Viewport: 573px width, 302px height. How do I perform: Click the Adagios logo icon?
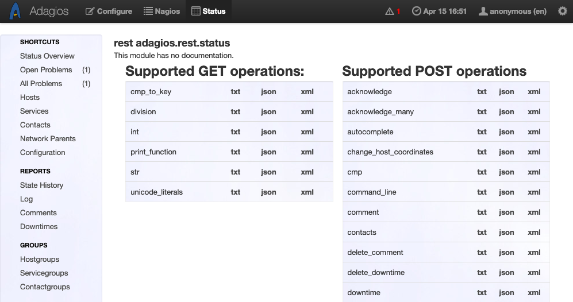coord(16,11)
